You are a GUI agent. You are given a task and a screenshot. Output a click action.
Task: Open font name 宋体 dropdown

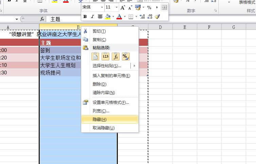click(102, 7)
